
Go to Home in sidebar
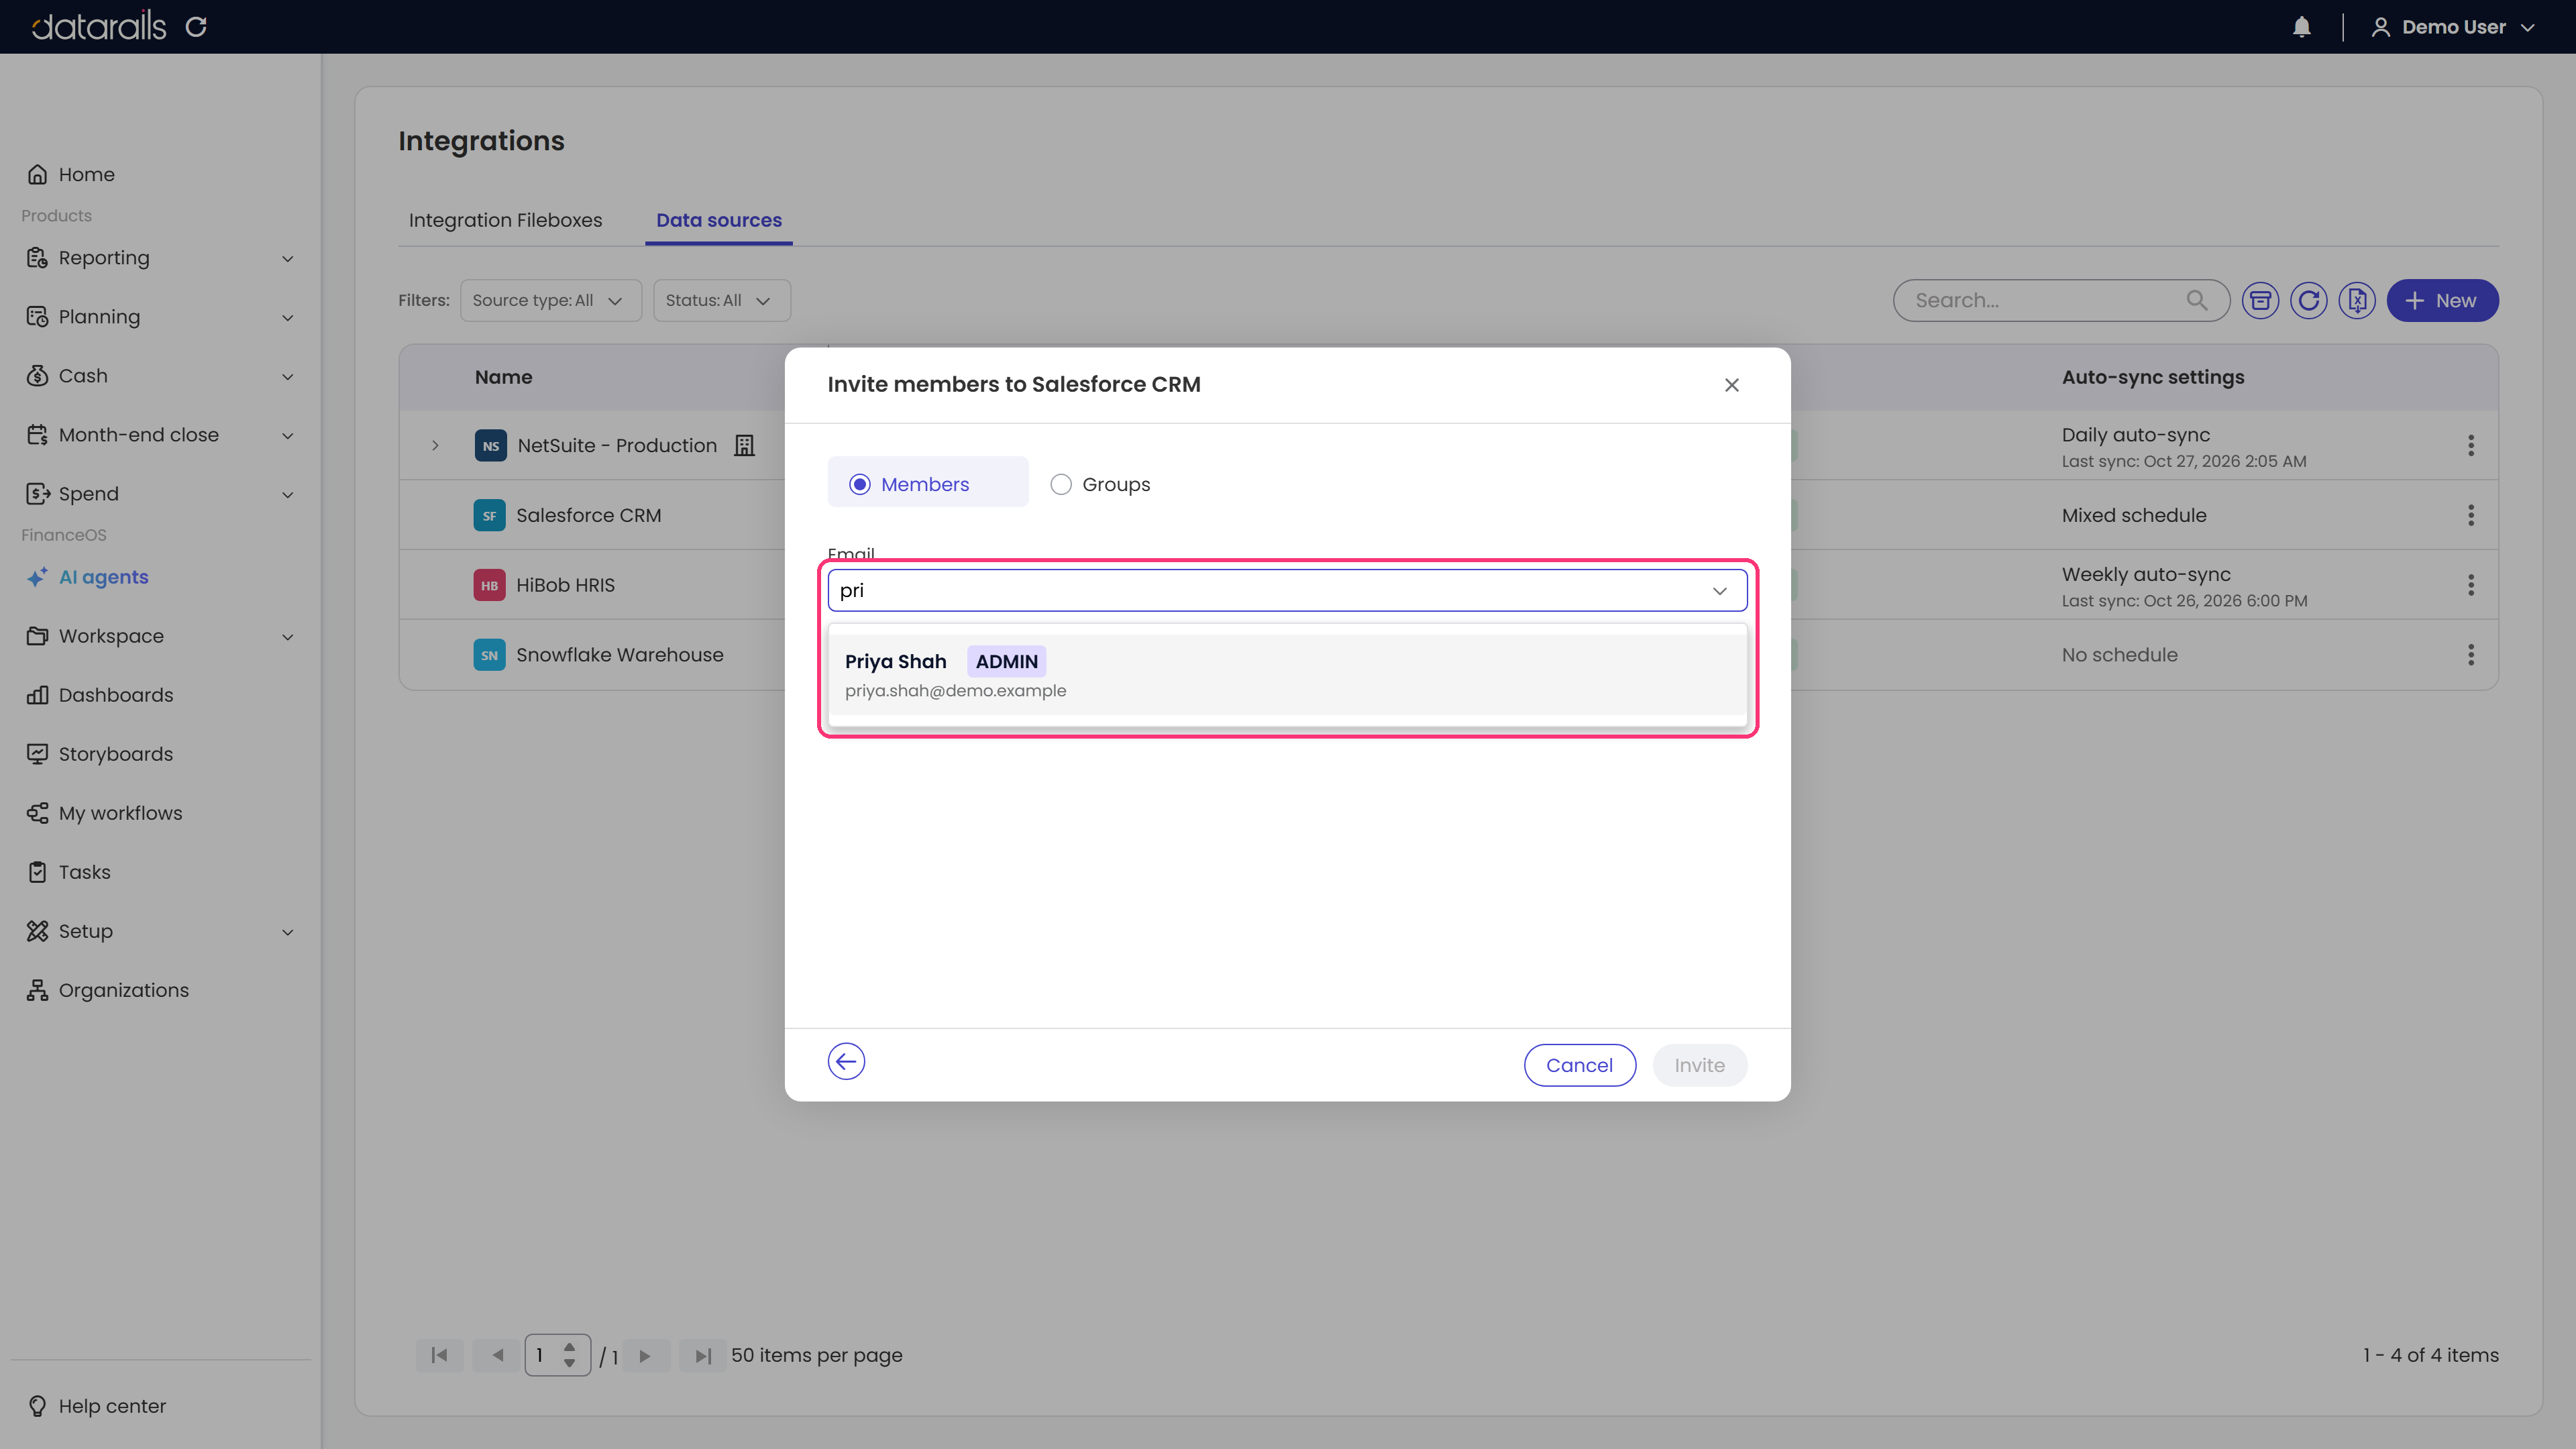pyautogui.click(x=86, y=174)
